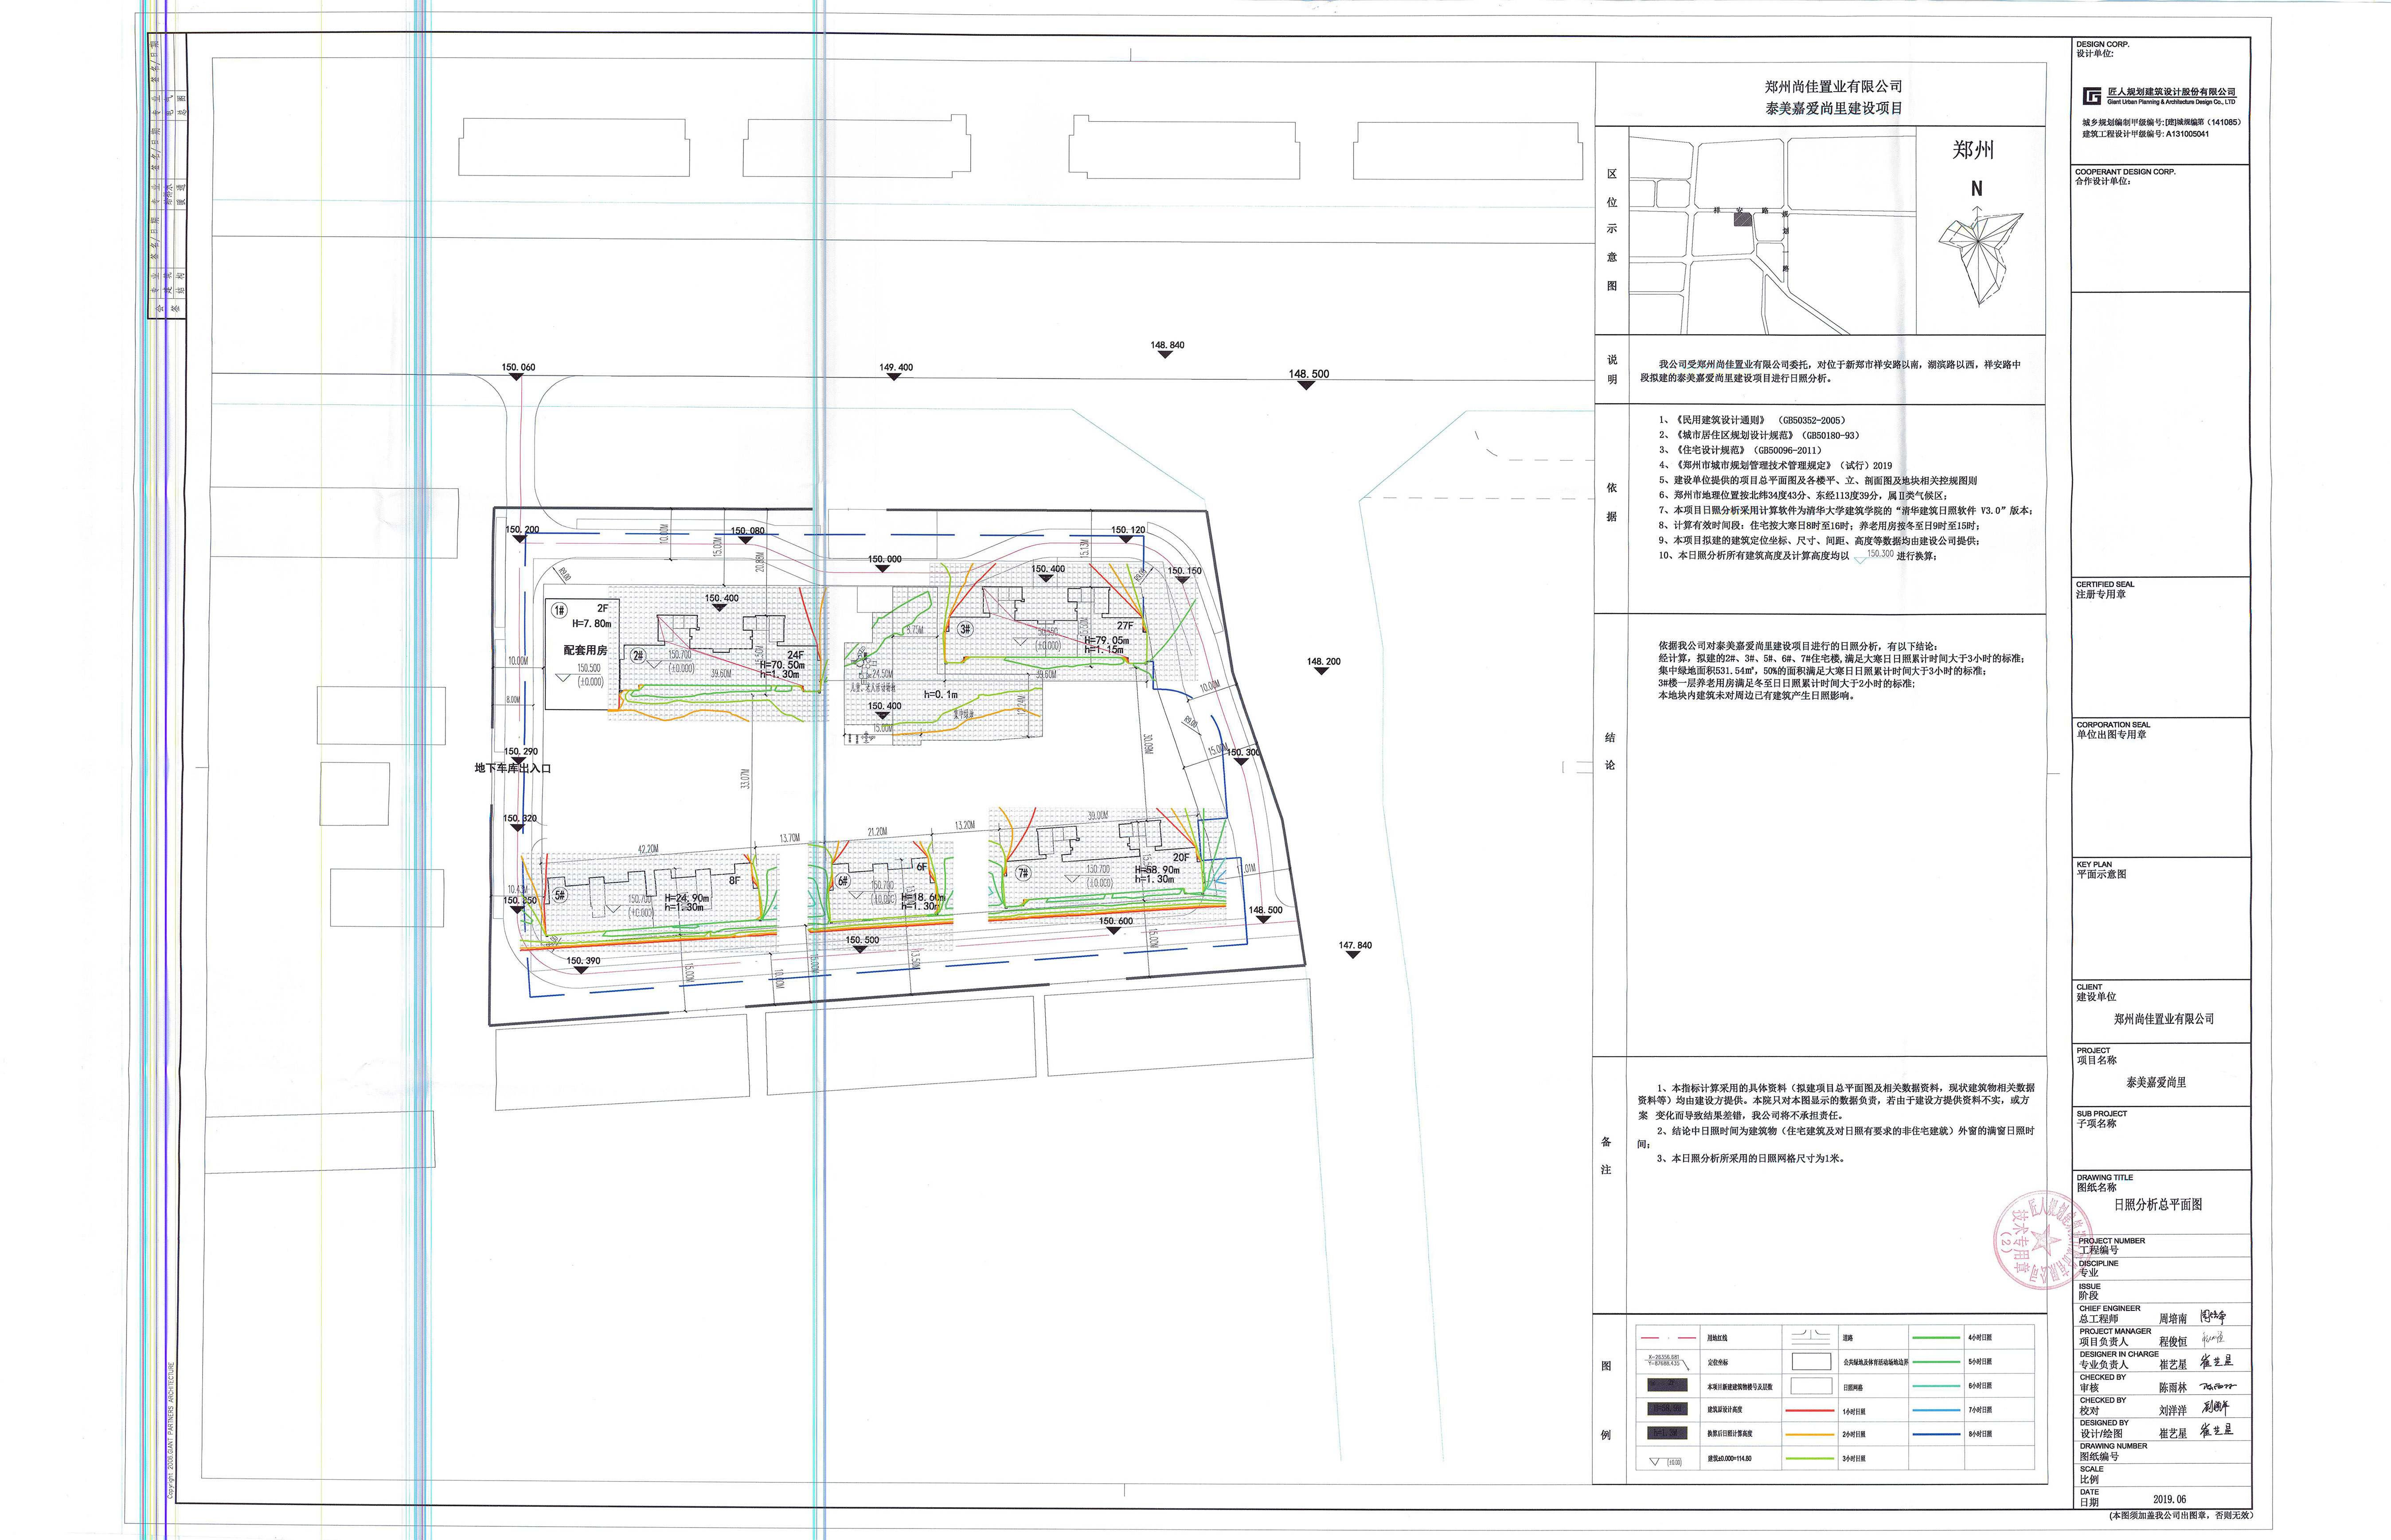Click the Giant Urban Planning company logo
Viewport: 2391px width, 1540px height.
[x=2092, y=96]
